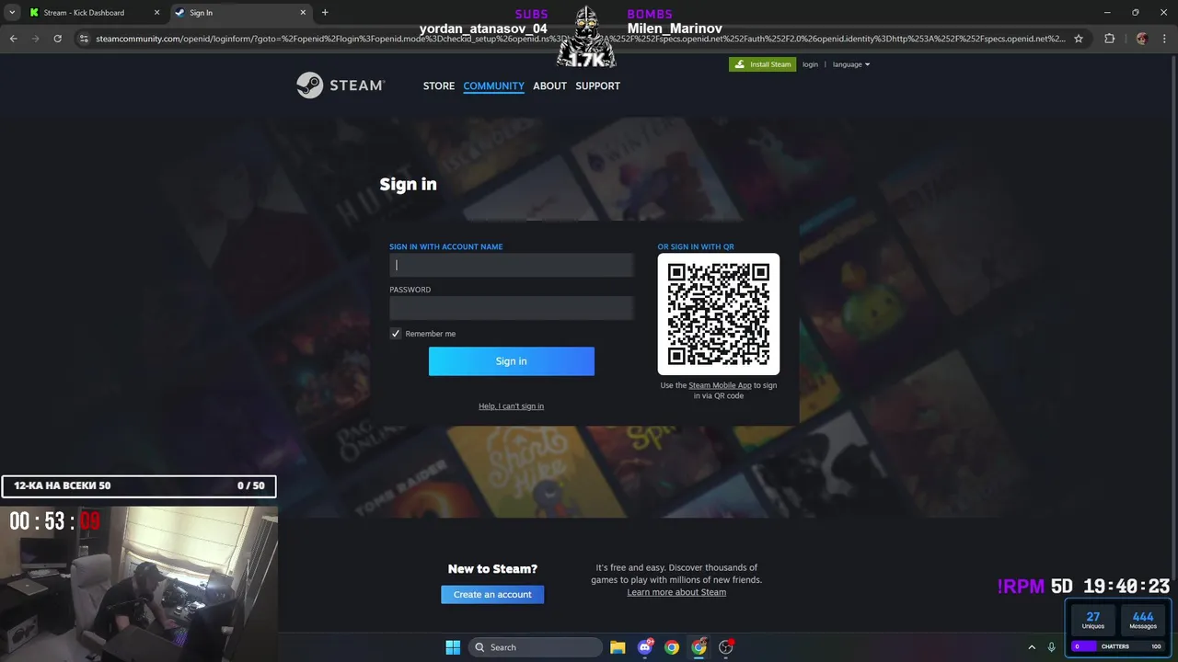Open the Learn more about Steam link

[x=676, y=592]
